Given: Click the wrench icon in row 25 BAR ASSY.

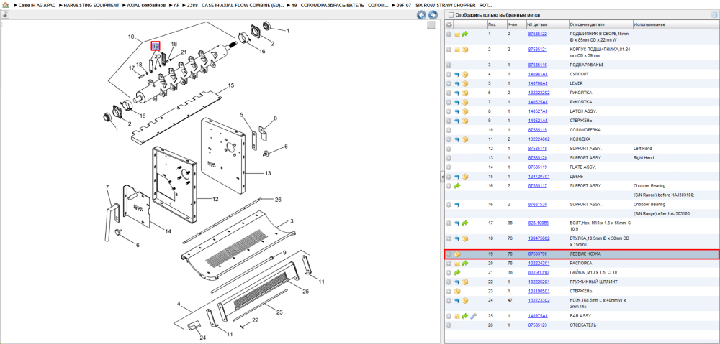Looking at the screenshot, I should 473,315.
